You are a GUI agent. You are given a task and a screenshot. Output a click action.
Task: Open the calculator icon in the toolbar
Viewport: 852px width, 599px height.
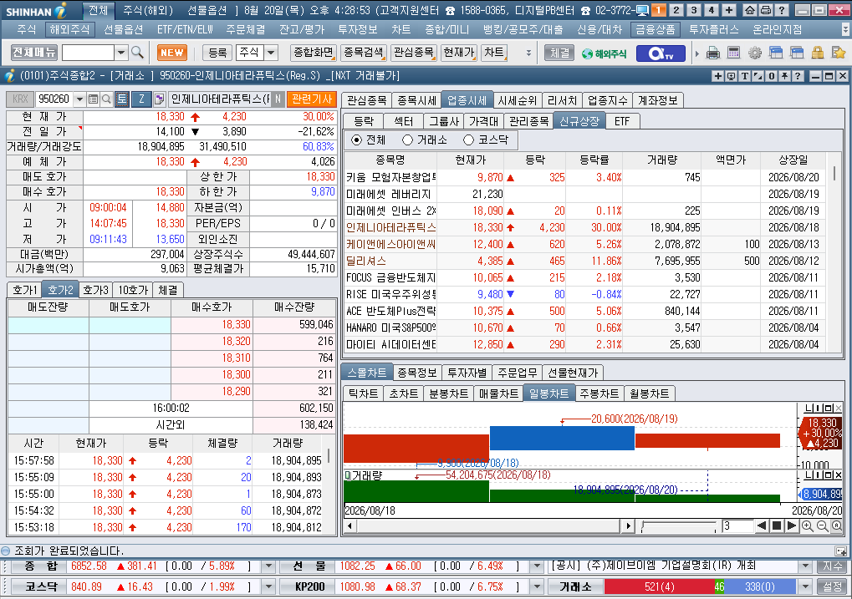click(x=733, y=53)
